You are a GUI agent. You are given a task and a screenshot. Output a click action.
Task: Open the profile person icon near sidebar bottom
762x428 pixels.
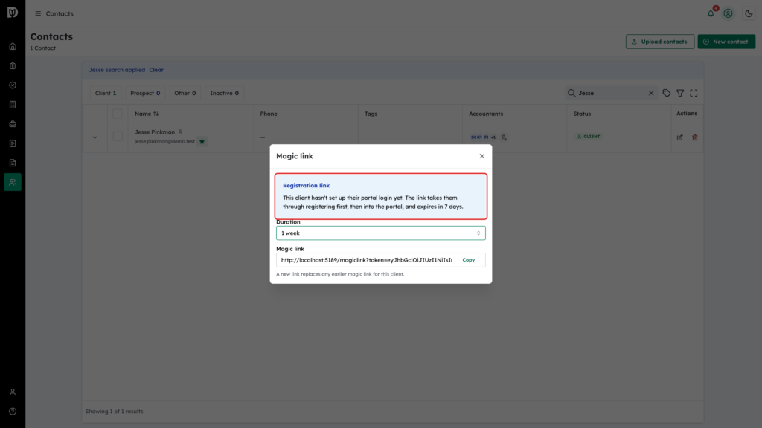tap(13, 392)
